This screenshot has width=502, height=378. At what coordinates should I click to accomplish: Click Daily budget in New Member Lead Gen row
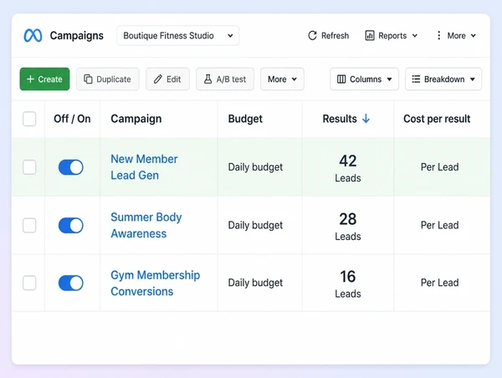click(x=255, y=167)
